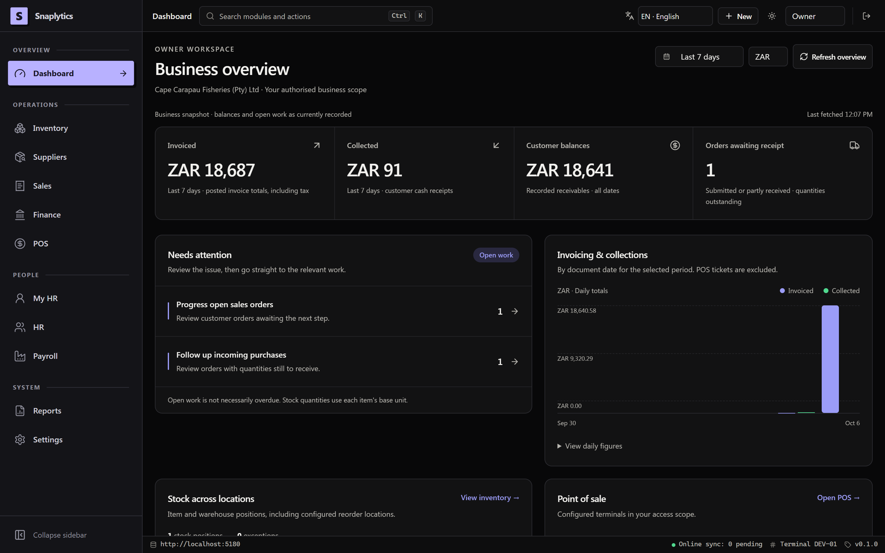Click View inventory link
Image resolution: width=885 pixels, height=553 pixels.
[490, 498]
